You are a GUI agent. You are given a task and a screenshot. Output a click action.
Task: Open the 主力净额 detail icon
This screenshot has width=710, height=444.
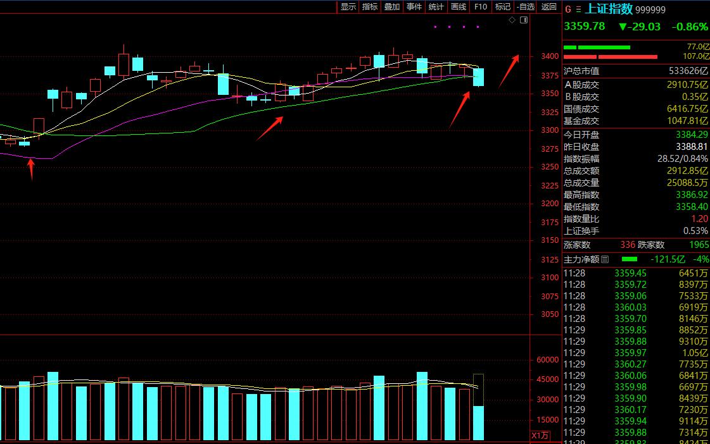pos(605,259)
